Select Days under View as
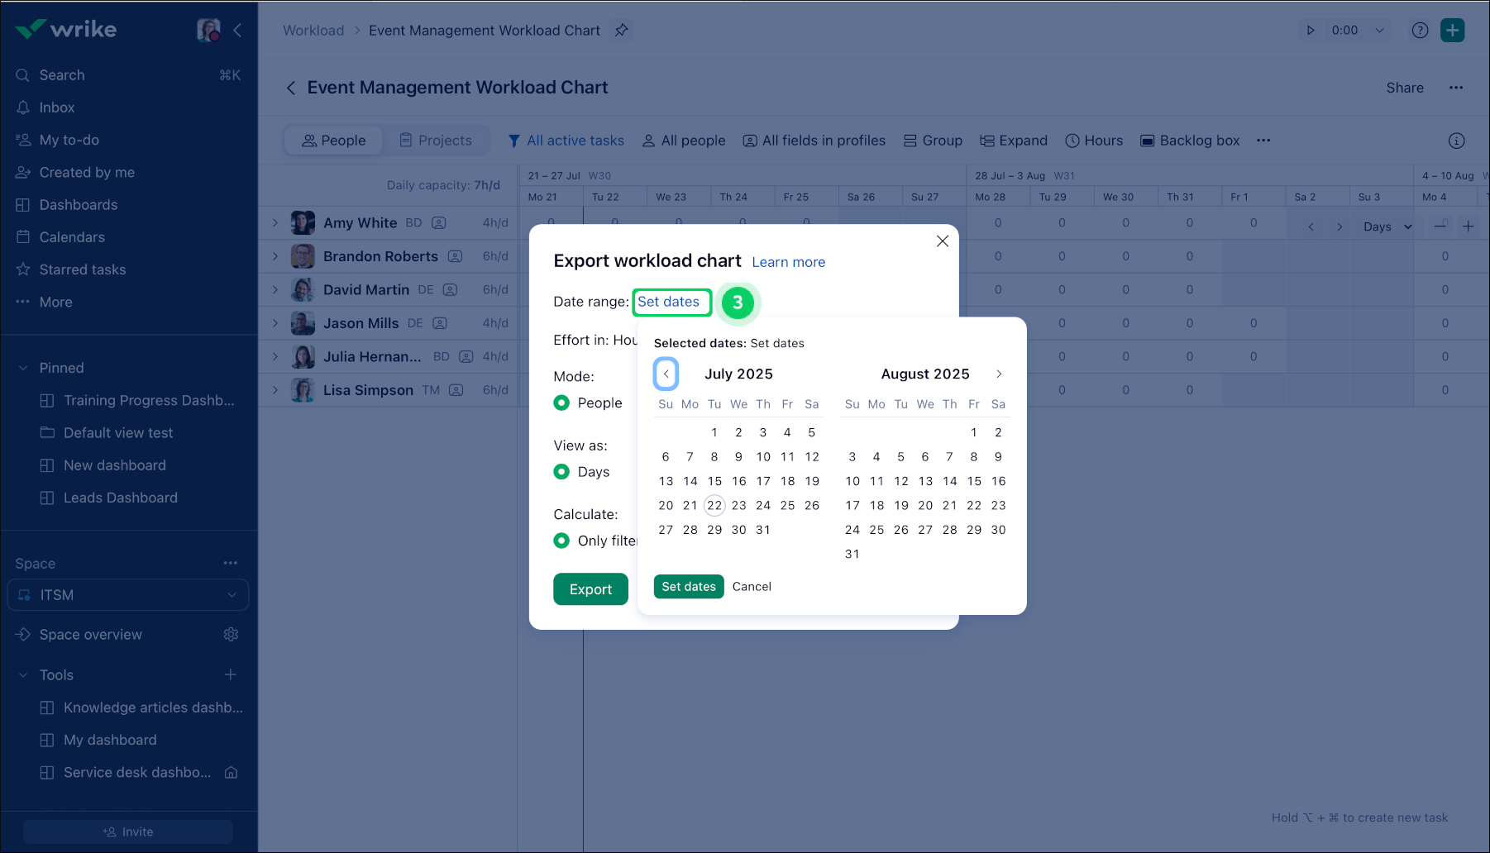 [562, 472]
